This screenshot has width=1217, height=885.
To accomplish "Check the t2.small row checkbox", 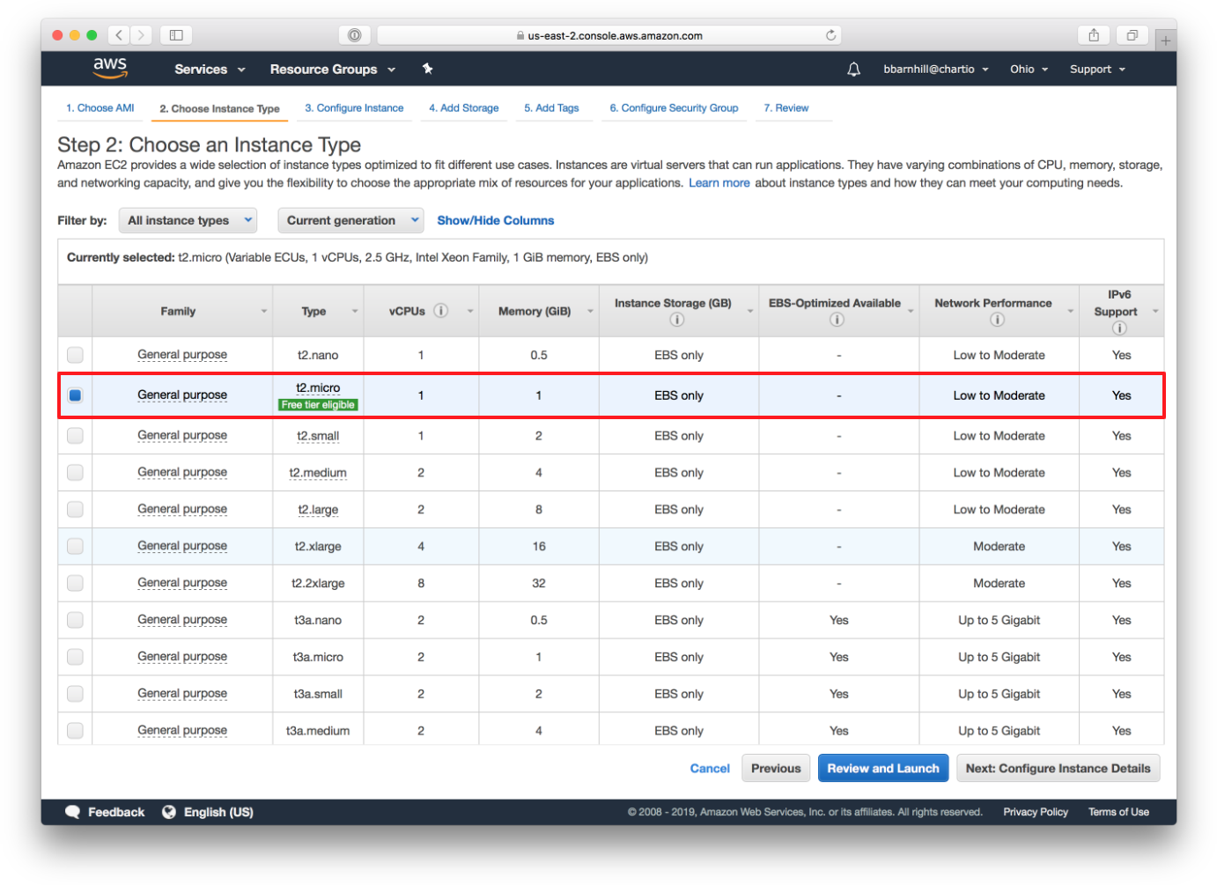I will (75, 435).
